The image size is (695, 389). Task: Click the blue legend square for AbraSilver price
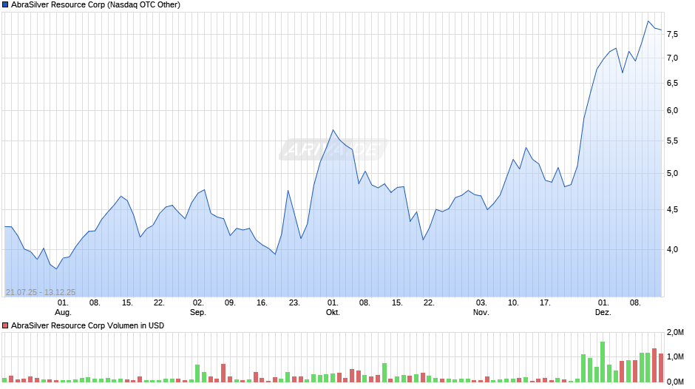(x=5, y=5)
